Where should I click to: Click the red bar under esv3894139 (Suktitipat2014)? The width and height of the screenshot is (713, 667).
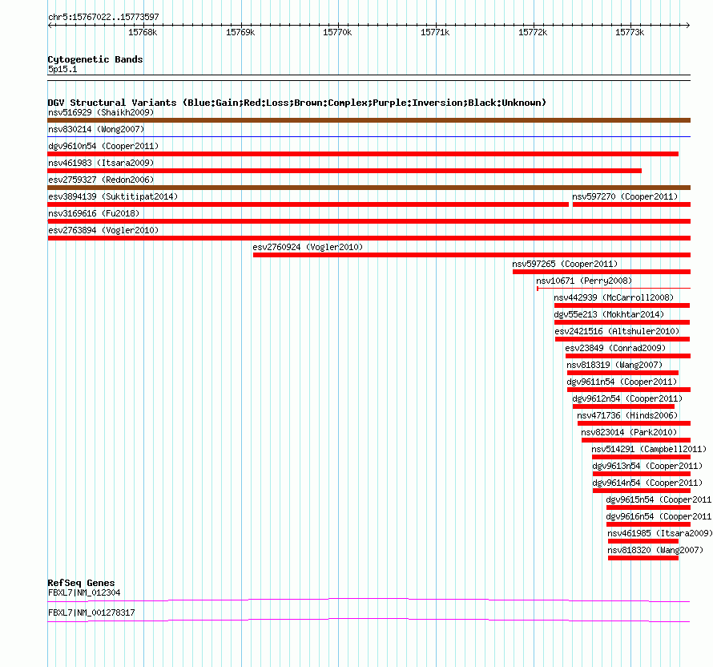click(x=308, y=204)
